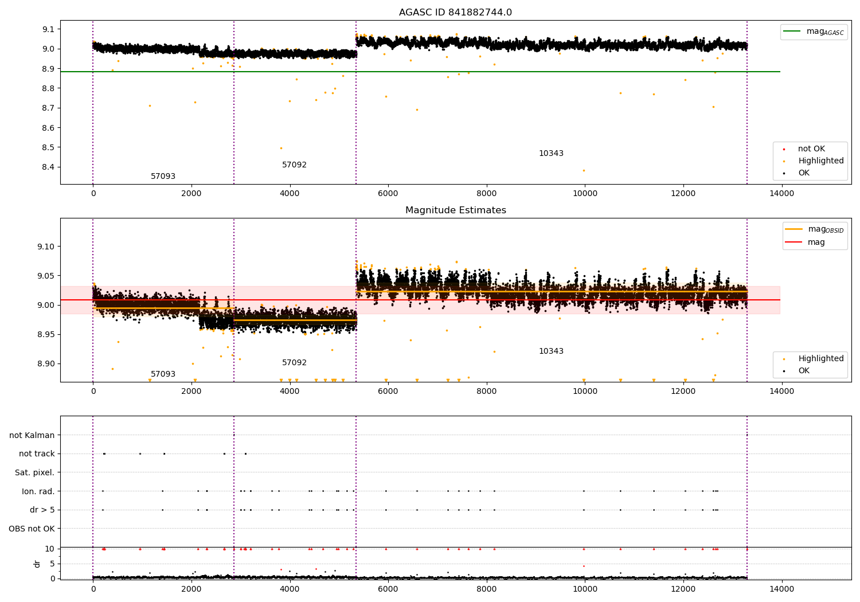Click the "10" tick on the dr axis
860x602 pixels.
50,549
